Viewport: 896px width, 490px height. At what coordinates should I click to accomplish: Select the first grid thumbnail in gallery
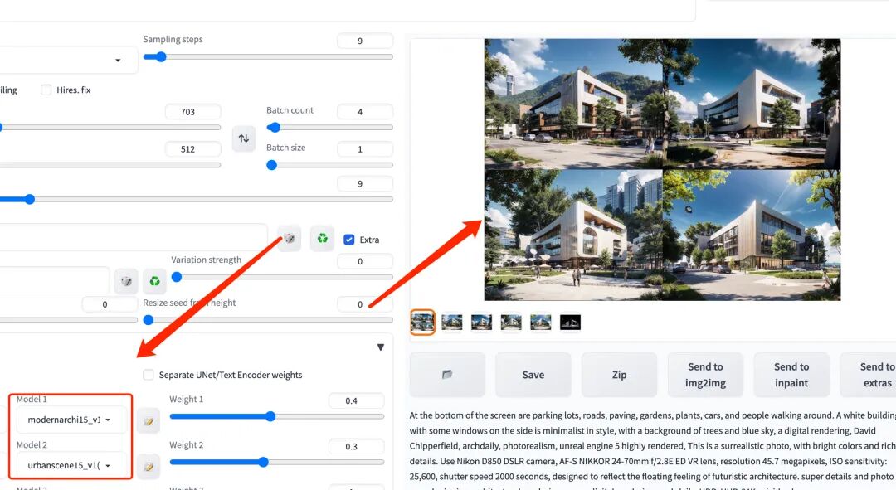click(423, 323)
